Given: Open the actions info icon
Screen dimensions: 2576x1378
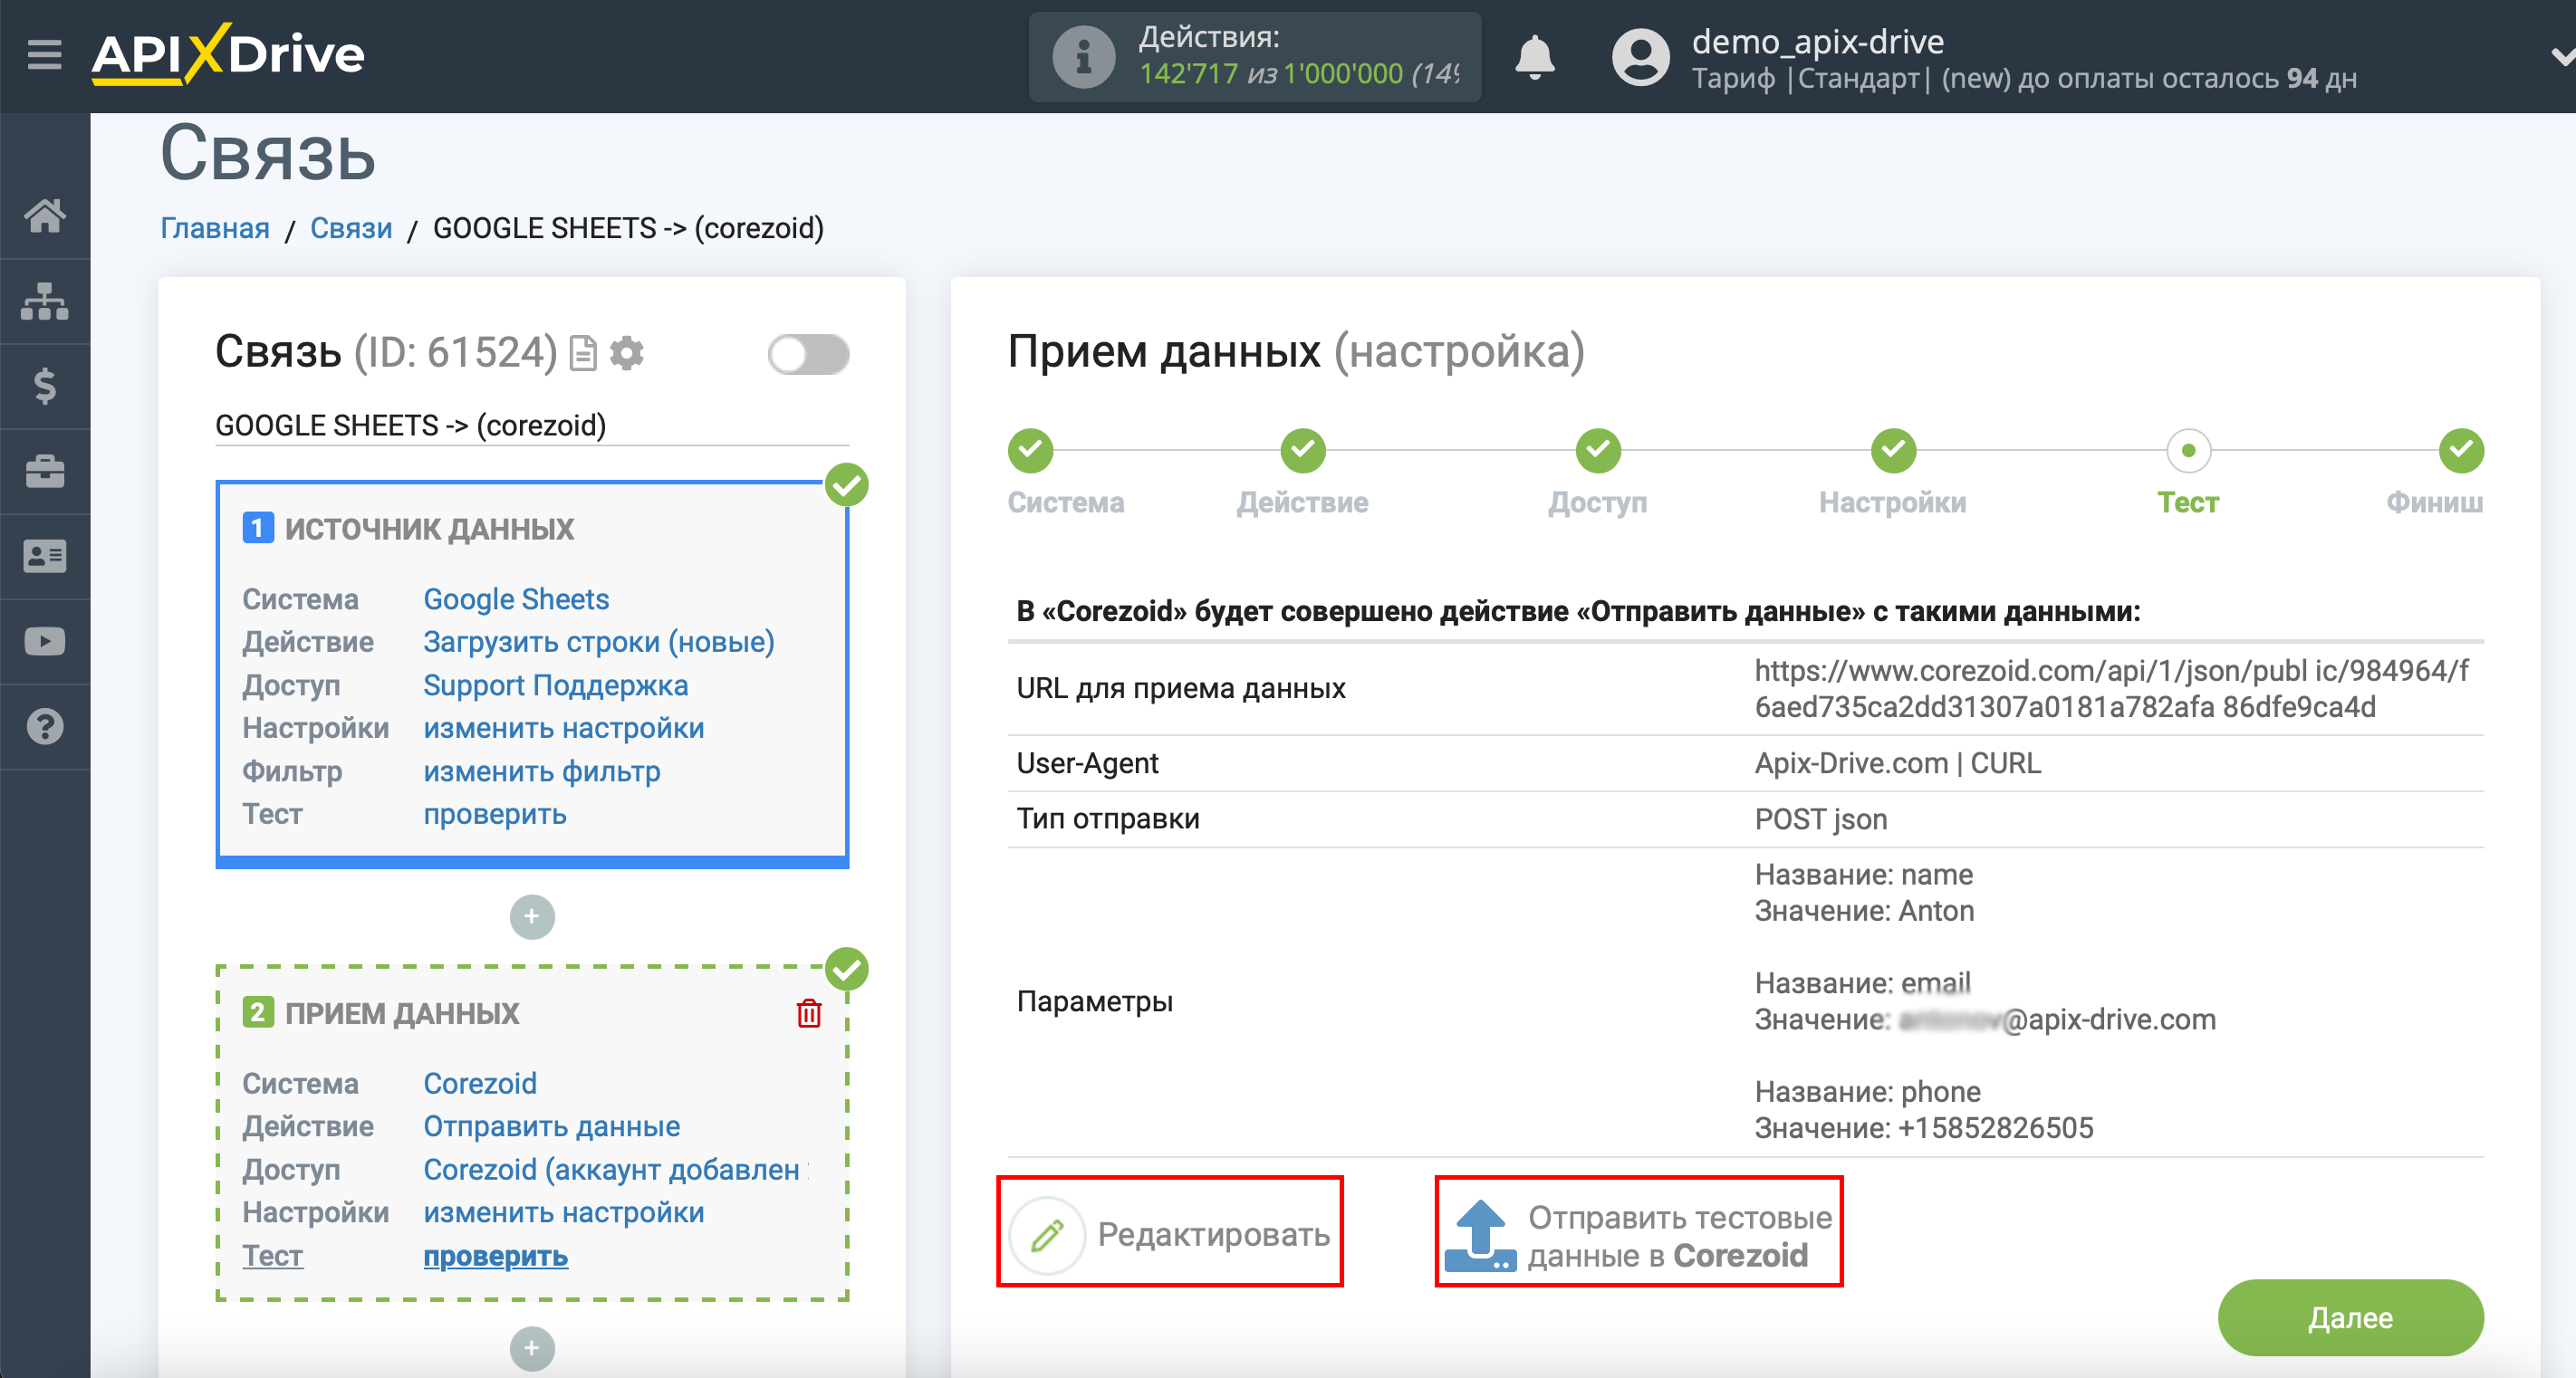Looking at the screenshot, I should pos(1084,57).
